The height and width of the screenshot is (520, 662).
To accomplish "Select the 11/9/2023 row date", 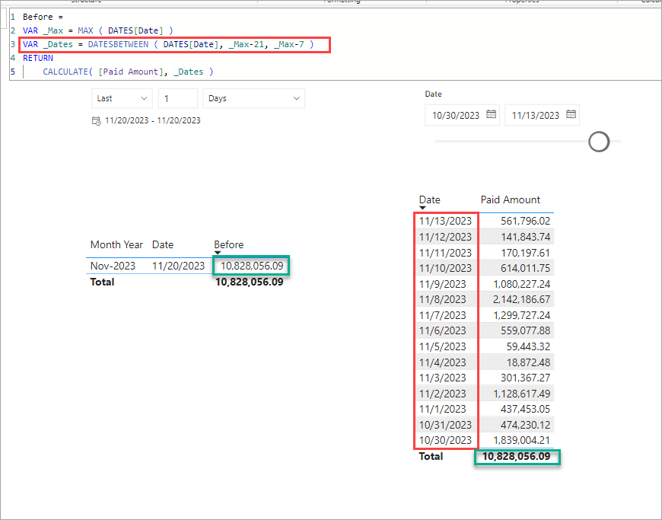I will 442,284.
